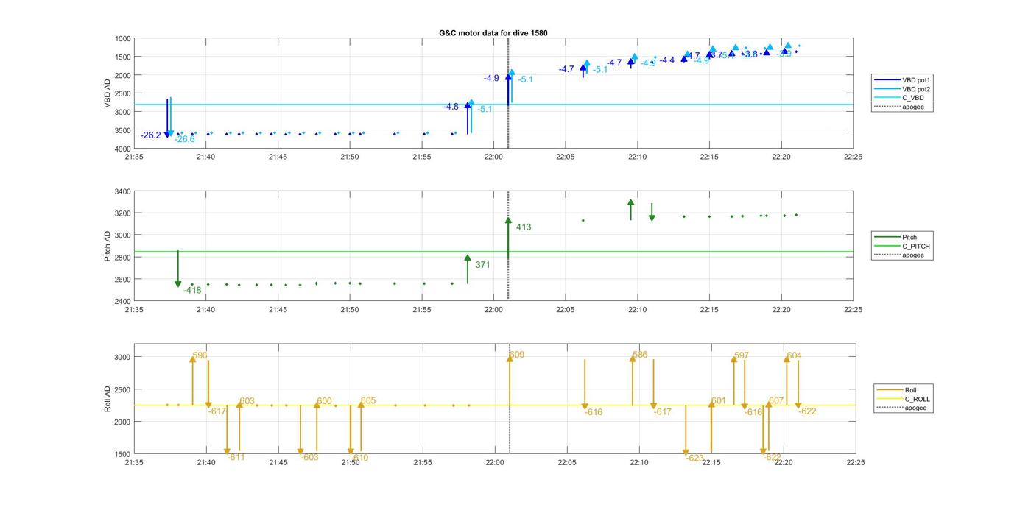Image resolution: width=1031 pixels, height=510 pixels.
Task: Click "21:35" on the VBD plot x-axis
Action: [x=134, y=156]
